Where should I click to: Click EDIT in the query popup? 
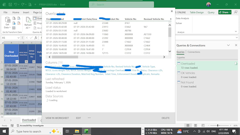click(x=78, y=118)
